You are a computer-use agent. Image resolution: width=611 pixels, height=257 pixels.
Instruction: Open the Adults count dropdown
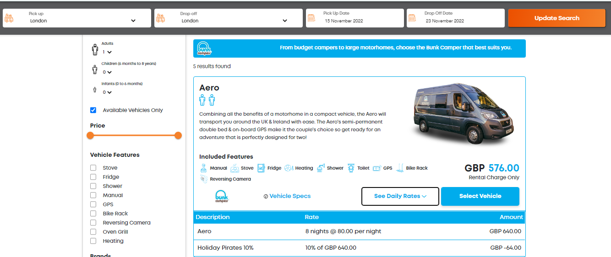click(x=107, y=52)
